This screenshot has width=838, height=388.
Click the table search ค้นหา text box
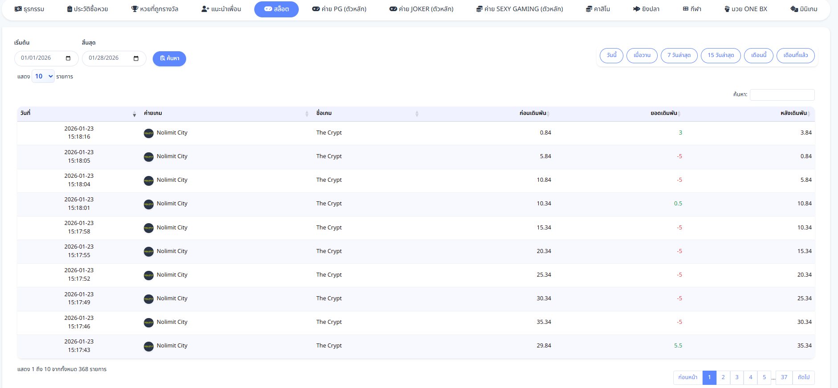[x=782, y=94]
